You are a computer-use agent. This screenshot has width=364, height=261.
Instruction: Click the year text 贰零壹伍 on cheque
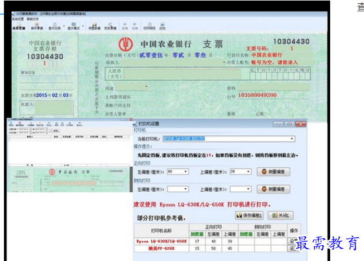(151, 55)
